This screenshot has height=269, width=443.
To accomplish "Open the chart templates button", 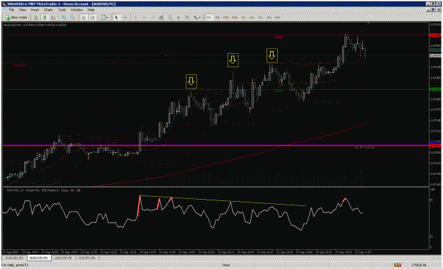I will (x=103, y=18).
